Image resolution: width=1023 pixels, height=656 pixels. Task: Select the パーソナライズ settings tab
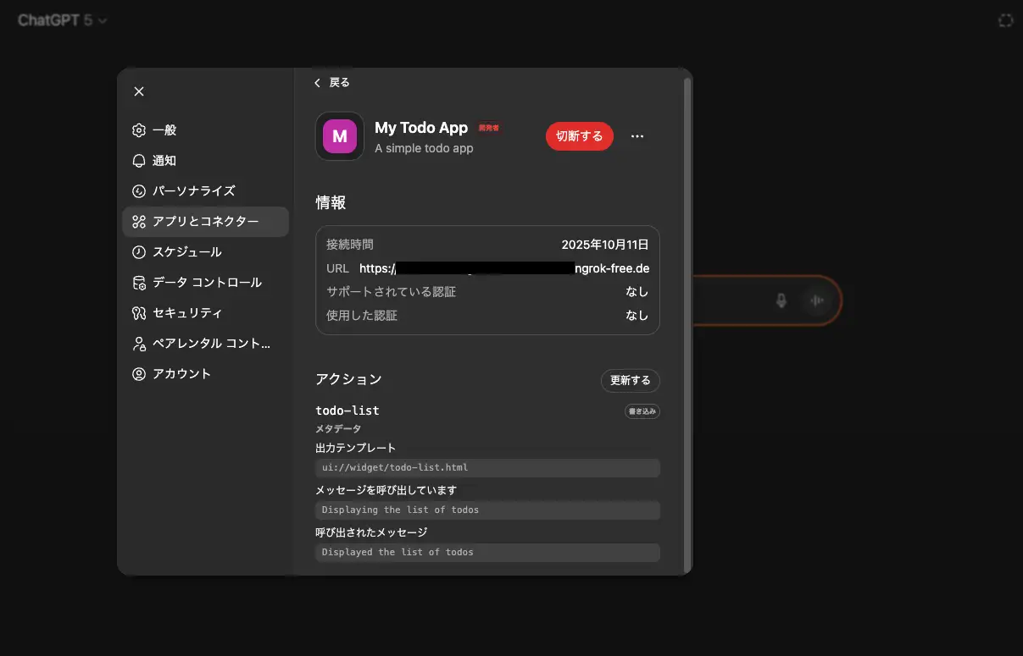205,191
